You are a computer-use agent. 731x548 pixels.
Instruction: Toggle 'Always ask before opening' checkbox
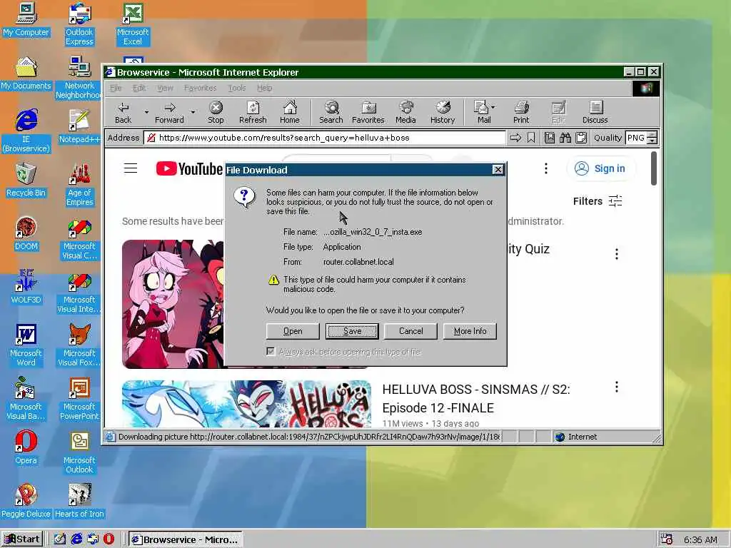pos(271,351)
